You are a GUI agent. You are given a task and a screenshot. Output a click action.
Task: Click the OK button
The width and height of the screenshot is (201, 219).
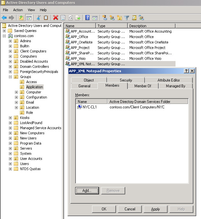(104, 209)
